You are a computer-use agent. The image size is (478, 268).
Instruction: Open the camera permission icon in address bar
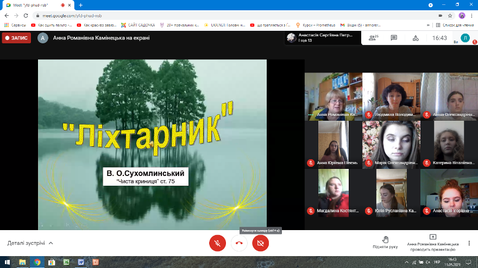[441, 16]
